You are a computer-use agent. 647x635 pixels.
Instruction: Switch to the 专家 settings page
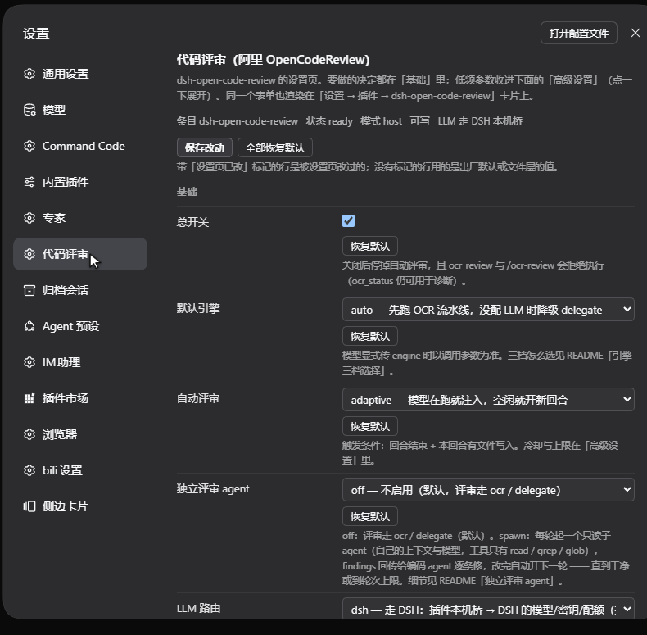point(80,218)
